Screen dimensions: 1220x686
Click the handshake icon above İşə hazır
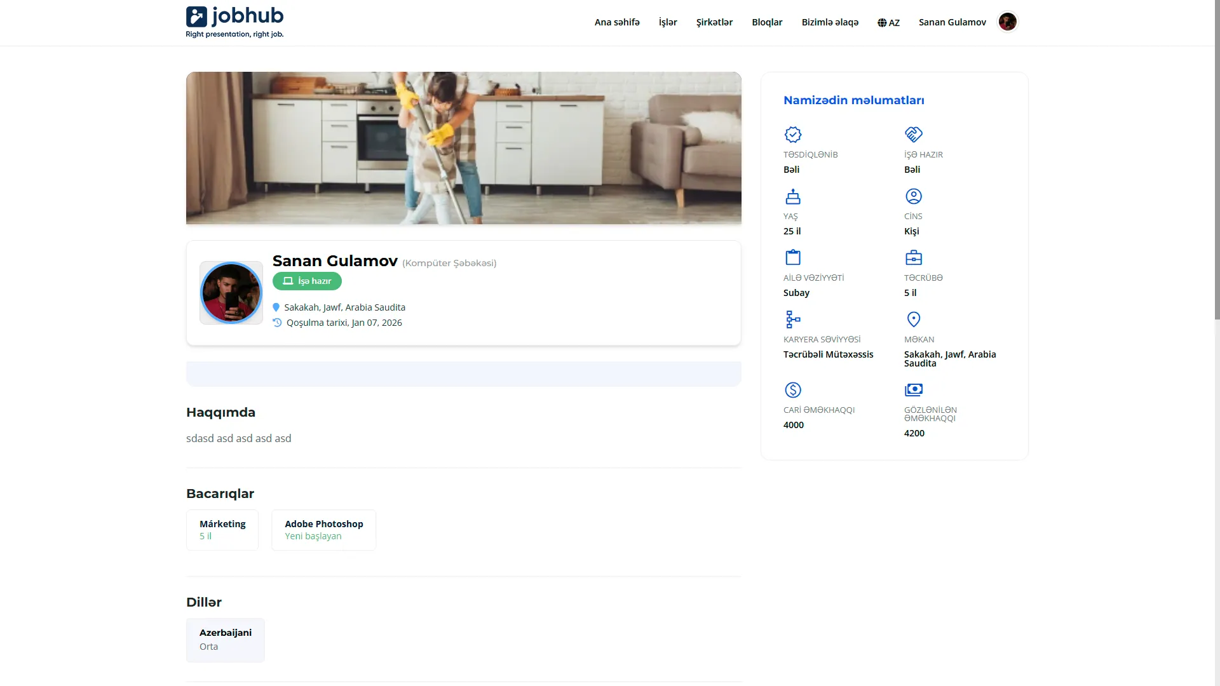[x=914, y=135]
